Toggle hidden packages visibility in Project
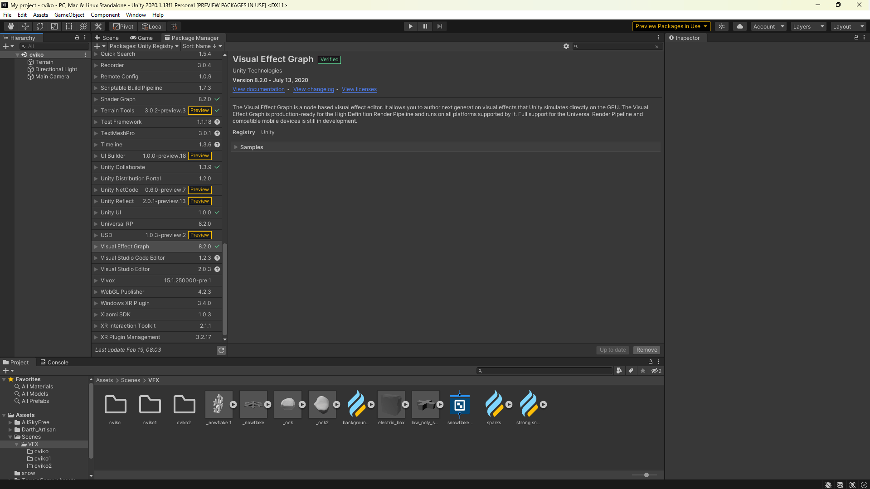This screenshot has width=870, height=489. pos(656,371)
